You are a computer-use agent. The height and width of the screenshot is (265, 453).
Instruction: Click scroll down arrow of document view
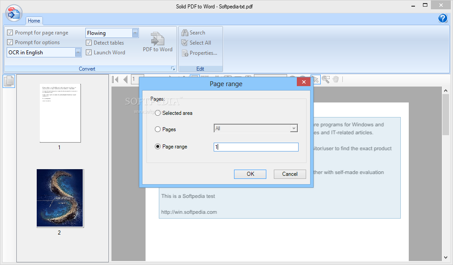pos(445,257)
